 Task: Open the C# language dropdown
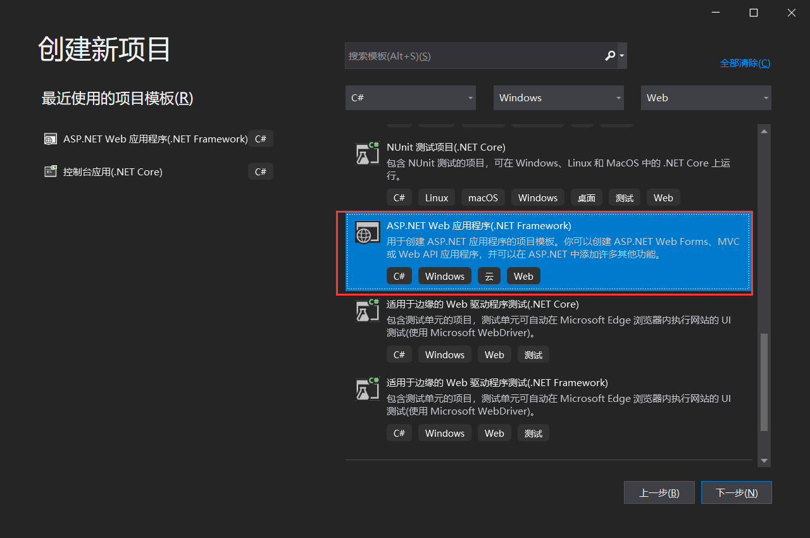[x=410, y=97]
